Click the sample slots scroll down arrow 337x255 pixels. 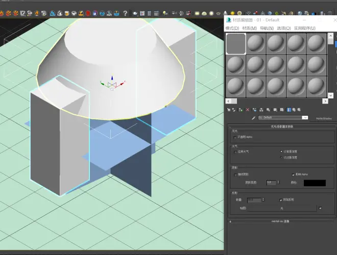point(330,95)
